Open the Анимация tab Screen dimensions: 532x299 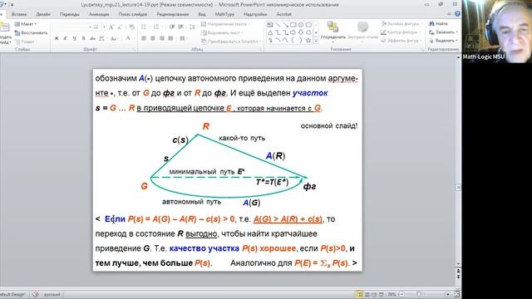99,14
